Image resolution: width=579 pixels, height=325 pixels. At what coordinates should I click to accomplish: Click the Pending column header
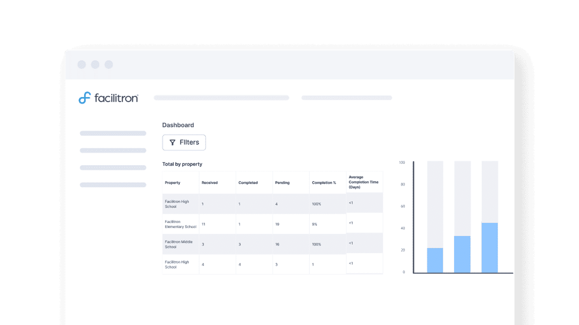tap(282, 183)
